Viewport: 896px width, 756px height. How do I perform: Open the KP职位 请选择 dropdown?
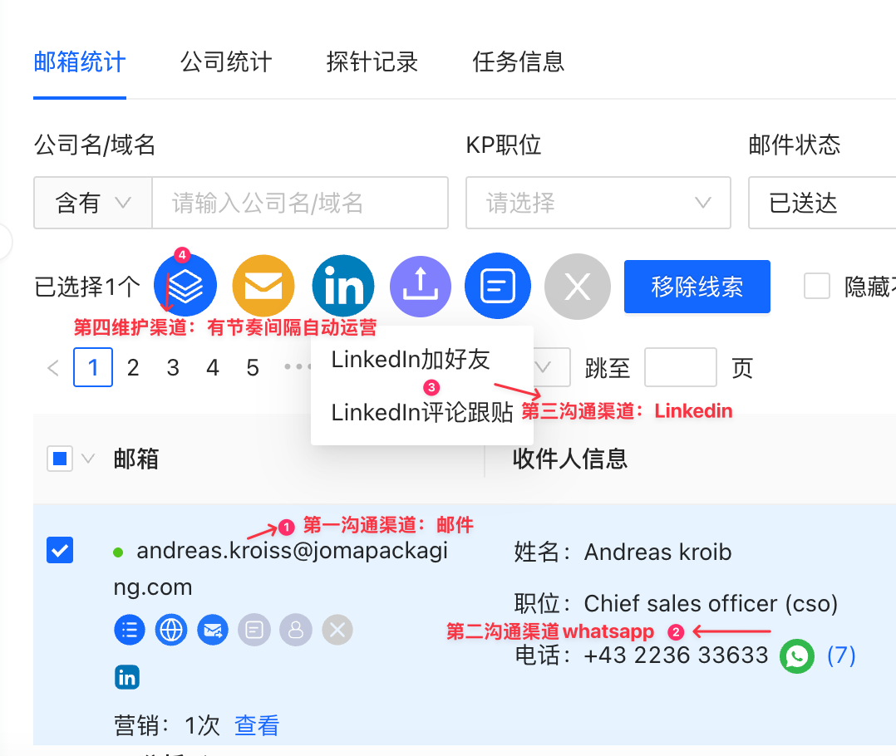(598, 203)
